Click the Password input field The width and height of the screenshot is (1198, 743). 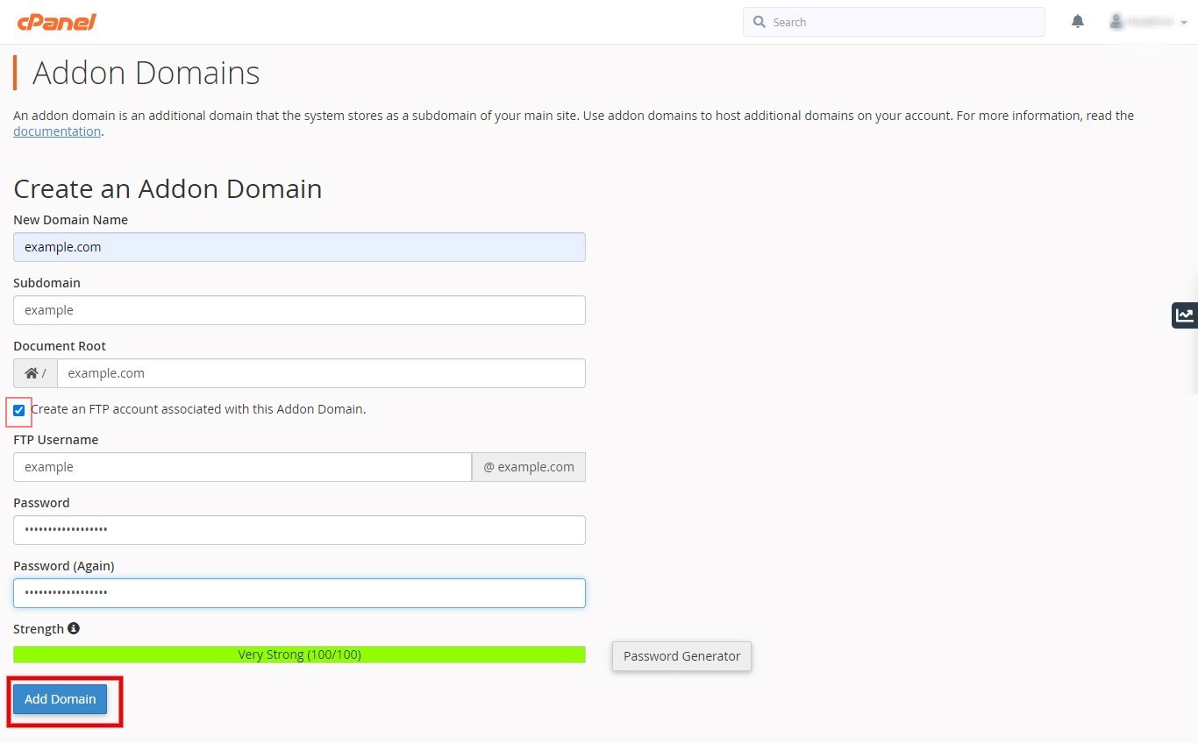299,530
